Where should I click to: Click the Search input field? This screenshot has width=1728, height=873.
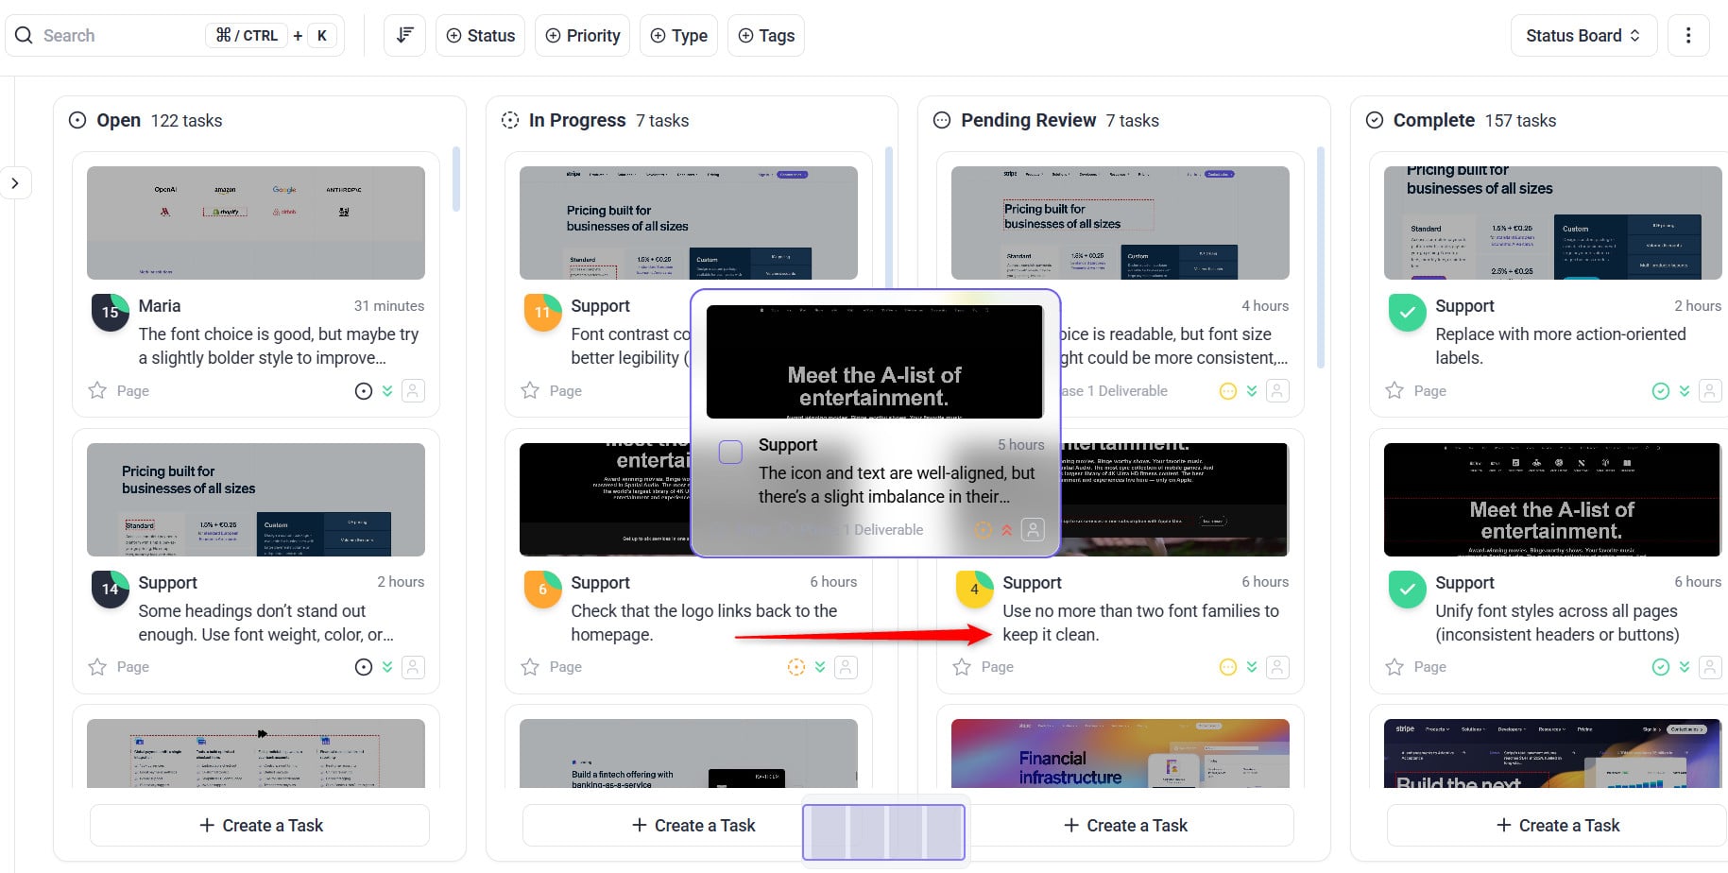point(113,36)
